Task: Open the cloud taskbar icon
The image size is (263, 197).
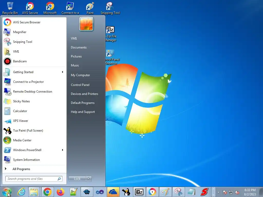Action: (x=113, y=192)
